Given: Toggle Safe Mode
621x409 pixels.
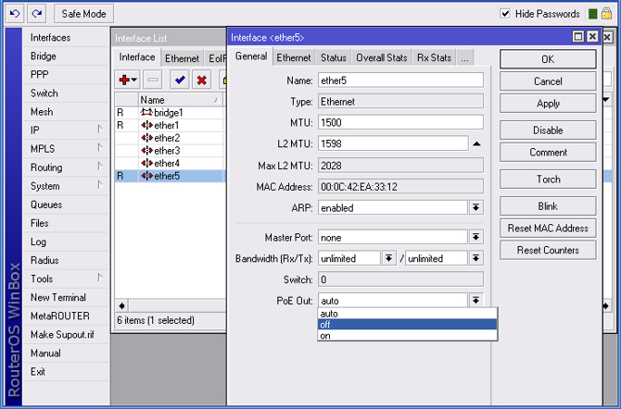Looking at the screenshot, I should [84, 14].
